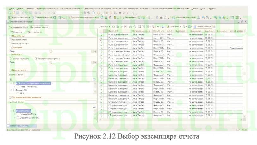Expand the Группы отчетности tree node
This screenshot has height=145, width=257.
[x=15, y=87]
